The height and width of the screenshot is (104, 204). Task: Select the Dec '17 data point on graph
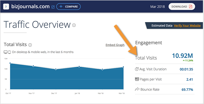(56, 69)
